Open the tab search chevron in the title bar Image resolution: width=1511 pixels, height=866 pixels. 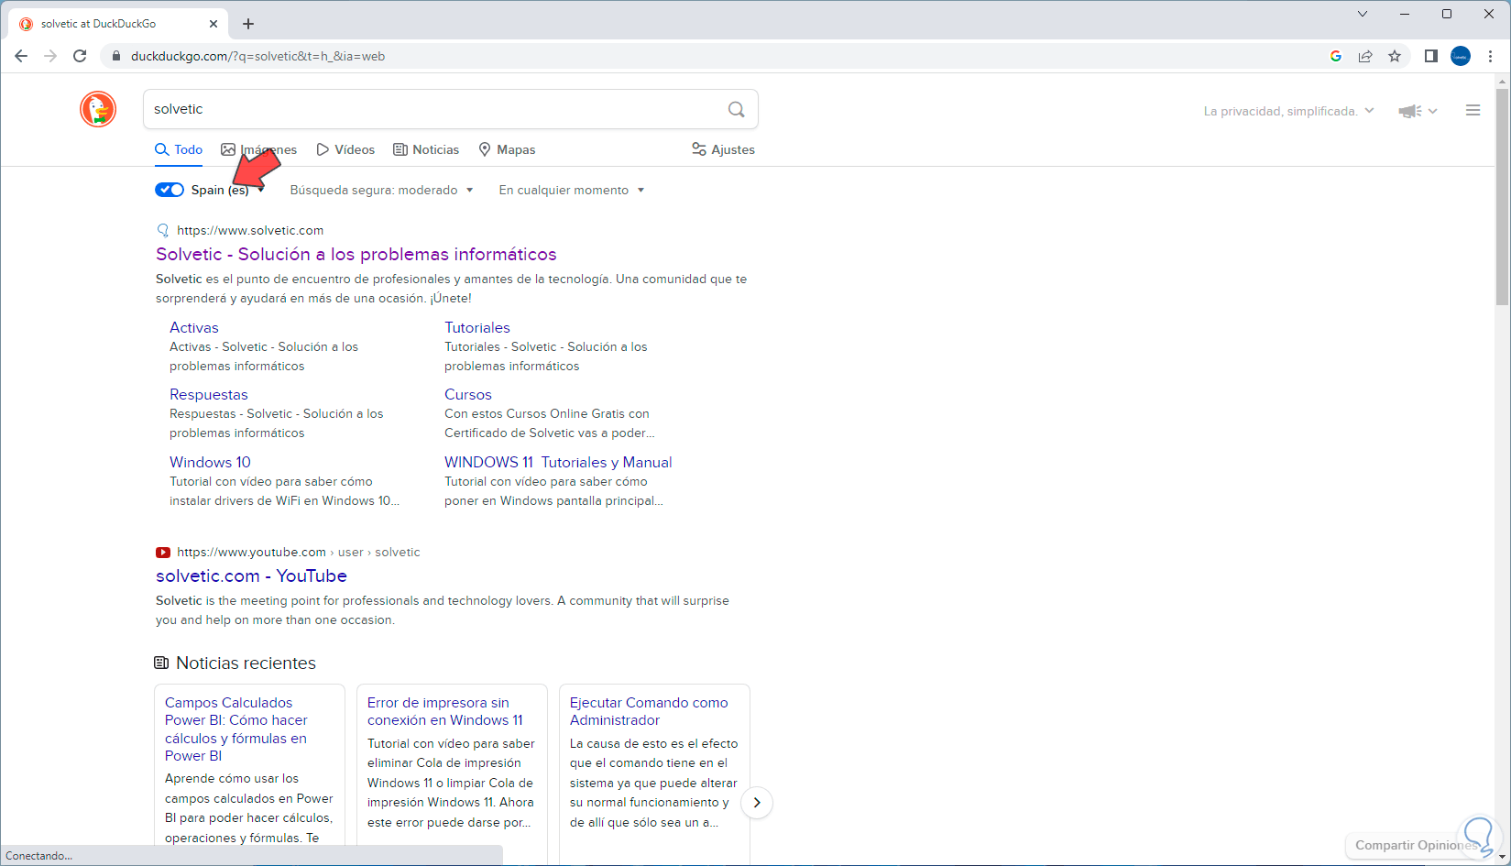[x=1363, y=14]
